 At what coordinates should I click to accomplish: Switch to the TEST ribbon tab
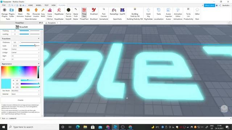[x=46, y=5]
